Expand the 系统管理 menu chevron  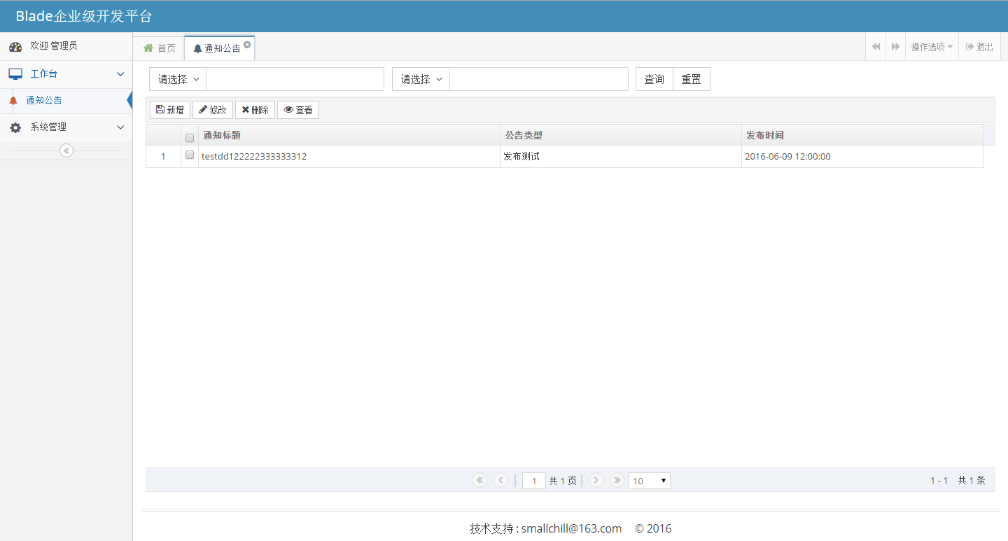(120, 127)
